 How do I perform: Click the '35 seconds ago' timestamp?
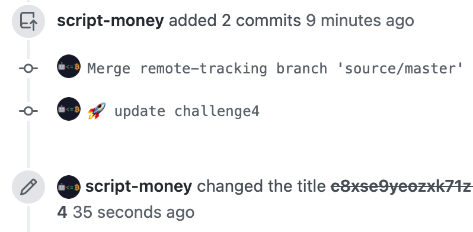click(133, 212)
